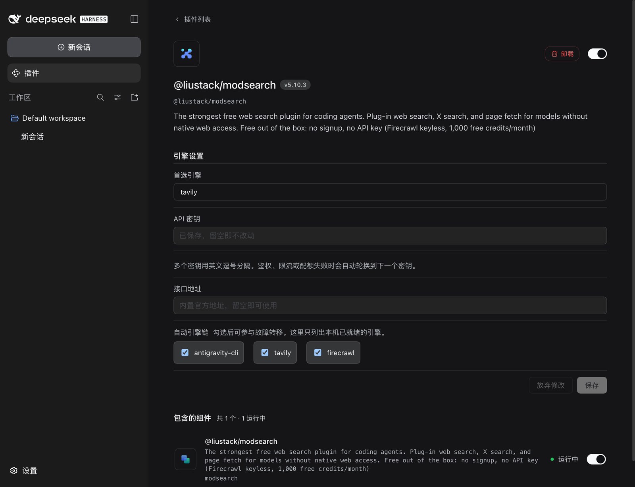The width and height of the screenshot is (635, 487).
Task: Uncheck the antigravity-cli engine checkbox
Action: tap(185, 352)
